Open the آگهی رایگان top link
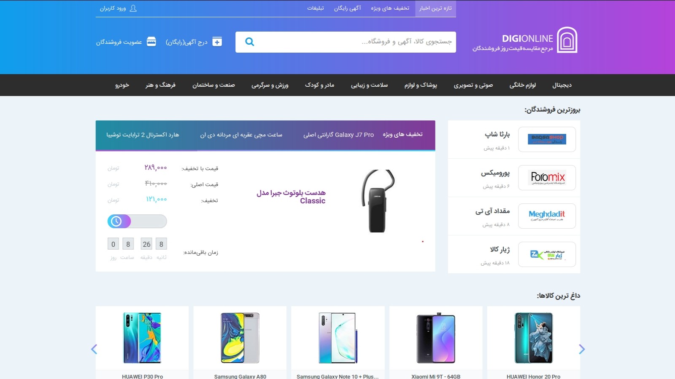Image resolution: width=675 pixels, height=379 pixels. (348, 8)
